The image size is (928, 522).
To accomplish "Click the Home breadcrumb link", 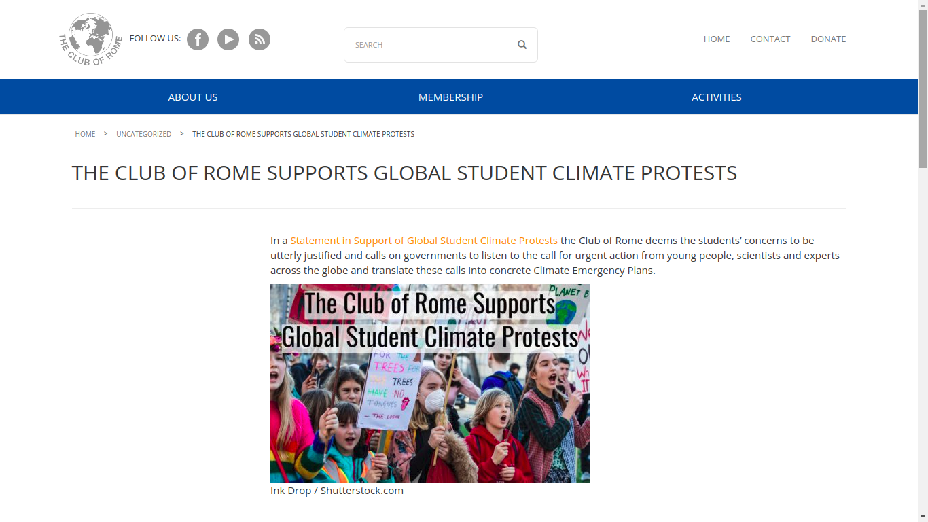I will coord(85,134).
